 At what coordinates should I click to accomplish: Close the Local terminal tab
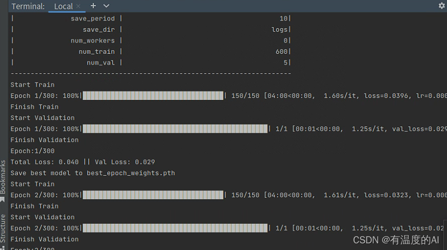click(x=79, y=6)
